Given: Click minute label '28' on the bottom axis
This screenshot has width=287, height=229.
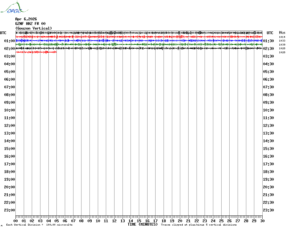Looking at the screenshot, I should (246, 221).
